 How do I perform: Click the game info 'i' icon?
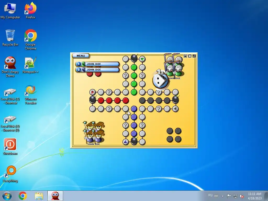pyautogui.click(x=194, y=56)
